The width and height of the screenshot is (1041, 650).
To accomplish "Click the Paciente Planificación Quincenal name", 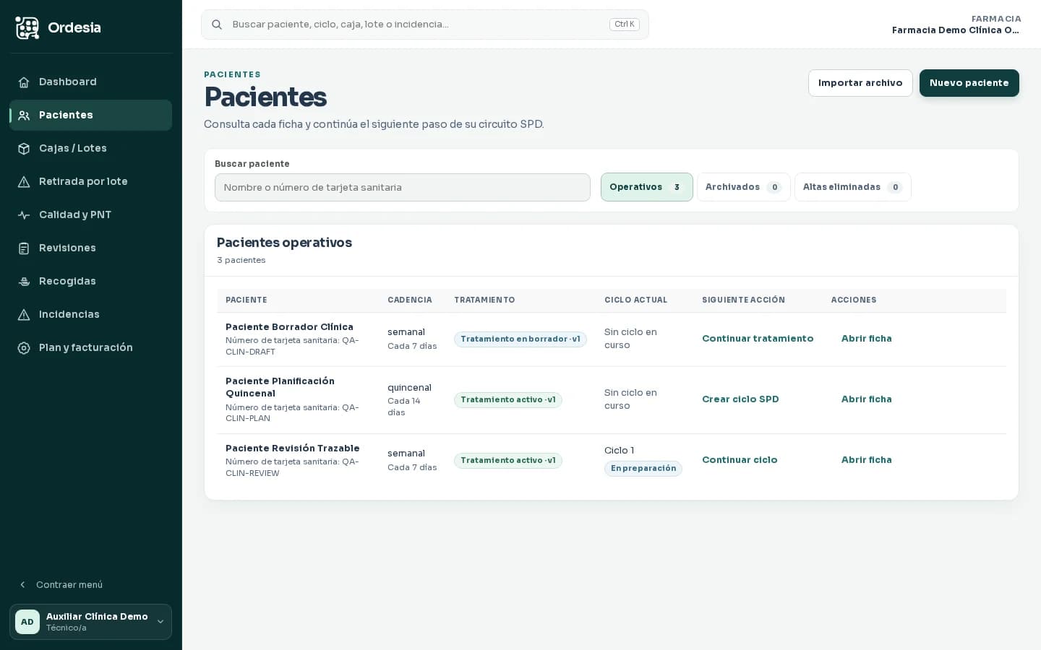I will (280, 387).
